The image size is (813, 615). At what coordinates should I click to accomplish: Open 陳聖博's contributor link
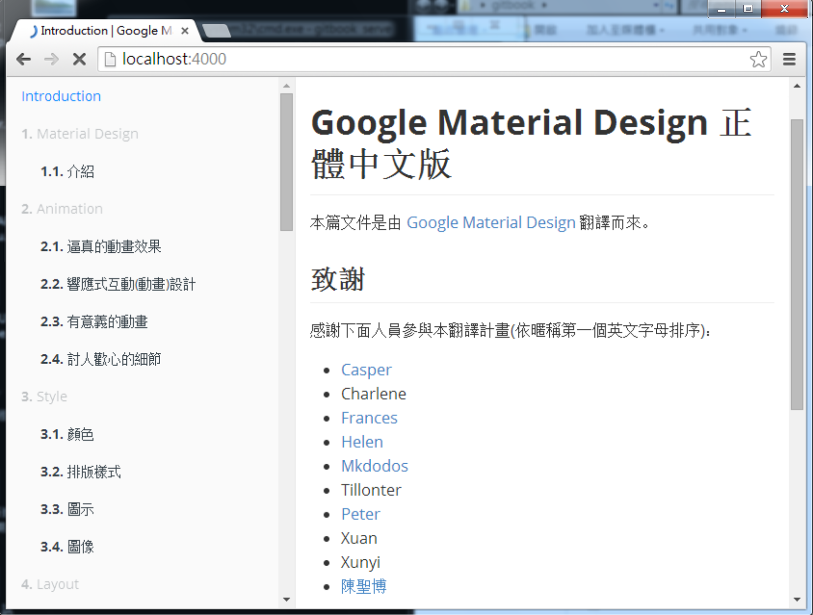coord(364,586)
